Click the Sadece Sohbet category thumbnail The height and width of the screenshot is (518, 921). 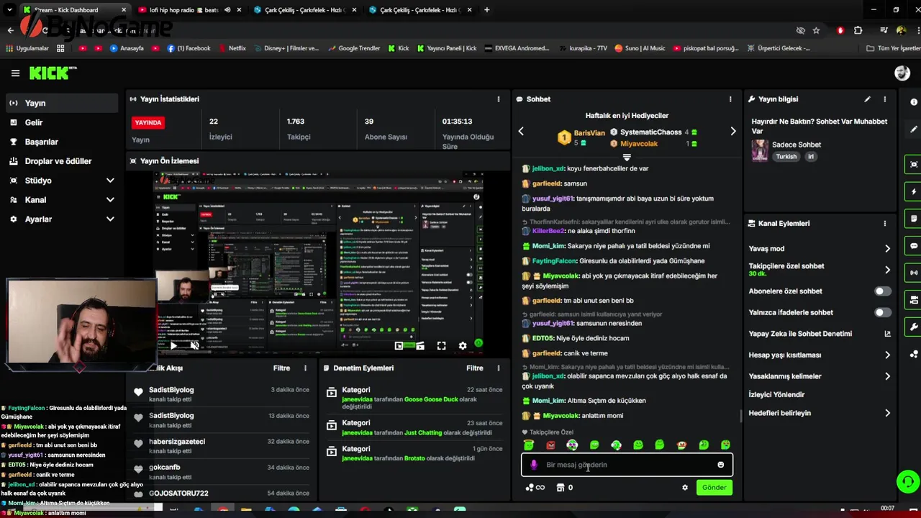pyautogui.click(x=760, y=150)
